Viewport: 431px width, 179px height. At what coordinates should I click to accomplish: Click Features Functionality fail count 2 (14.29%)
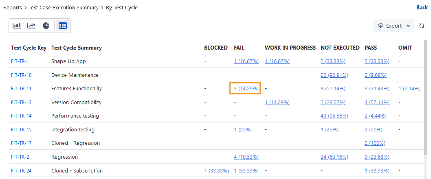tap(245, 89)
